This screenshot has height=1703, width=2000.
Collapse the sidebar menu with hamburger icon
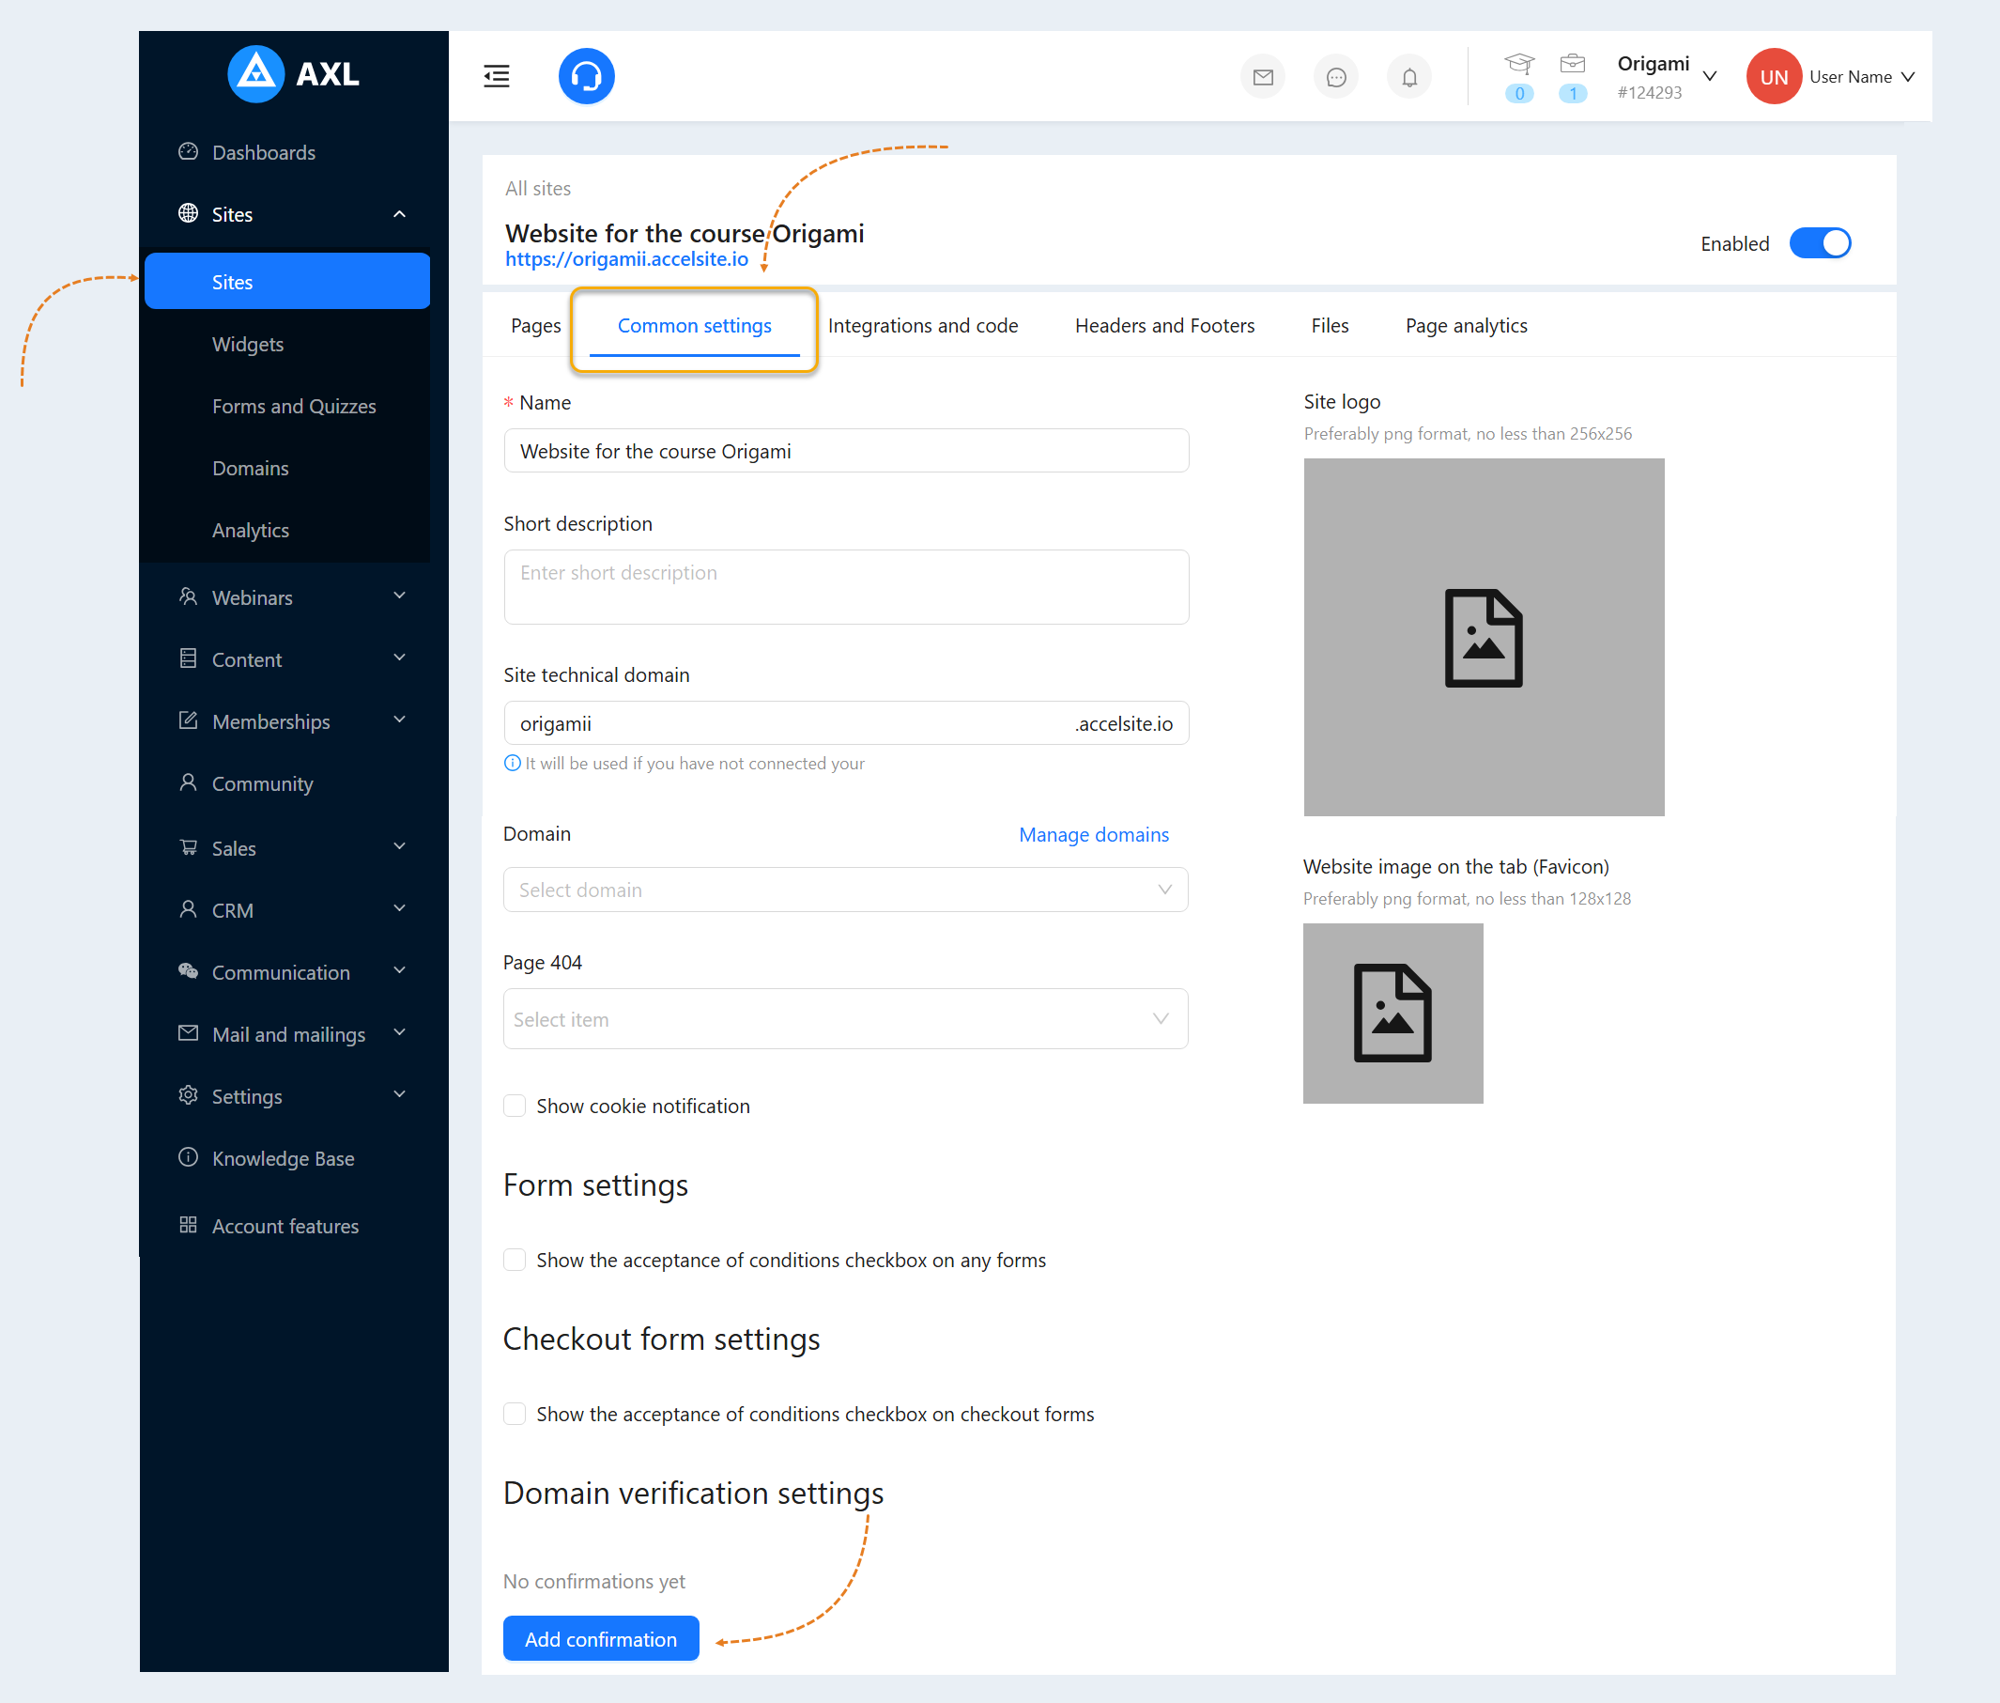point(497,76)
